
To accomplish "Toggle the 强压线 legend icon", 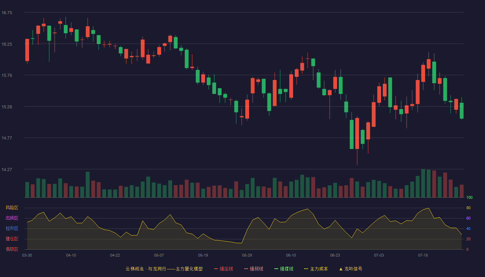I will 216,269.
